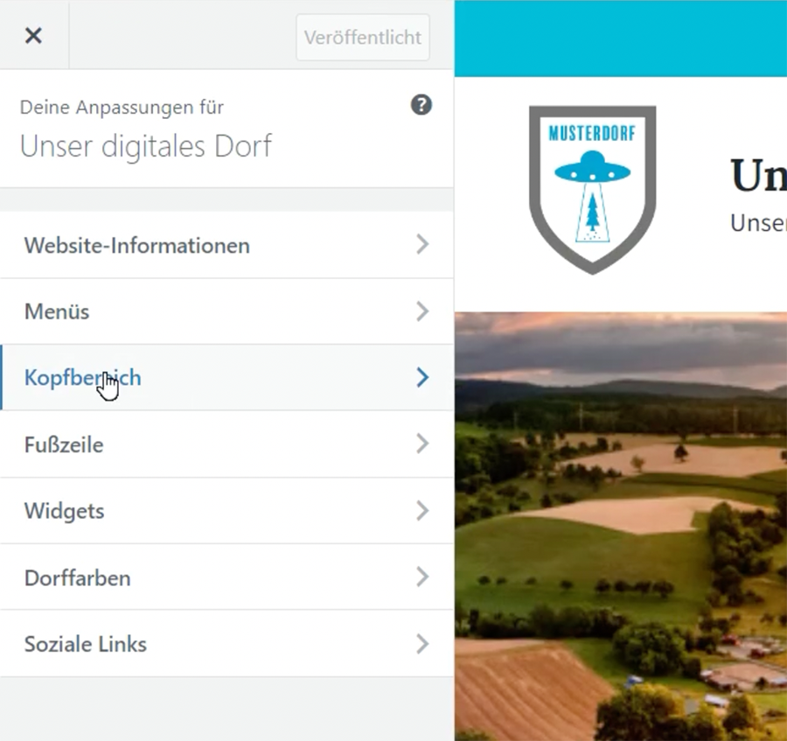This screenshot has width=787, height=741.
Task: Open the Soziale Links section label
Action: pos(86,645)
